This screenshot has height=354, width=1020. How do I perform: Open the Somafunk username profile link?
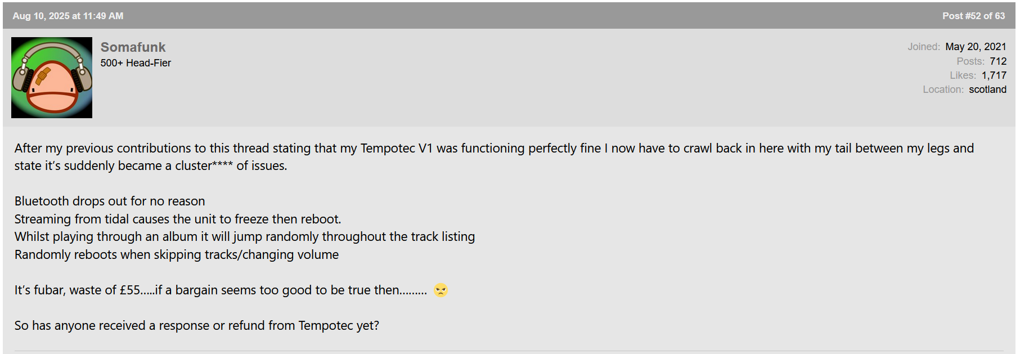(133, 47)
